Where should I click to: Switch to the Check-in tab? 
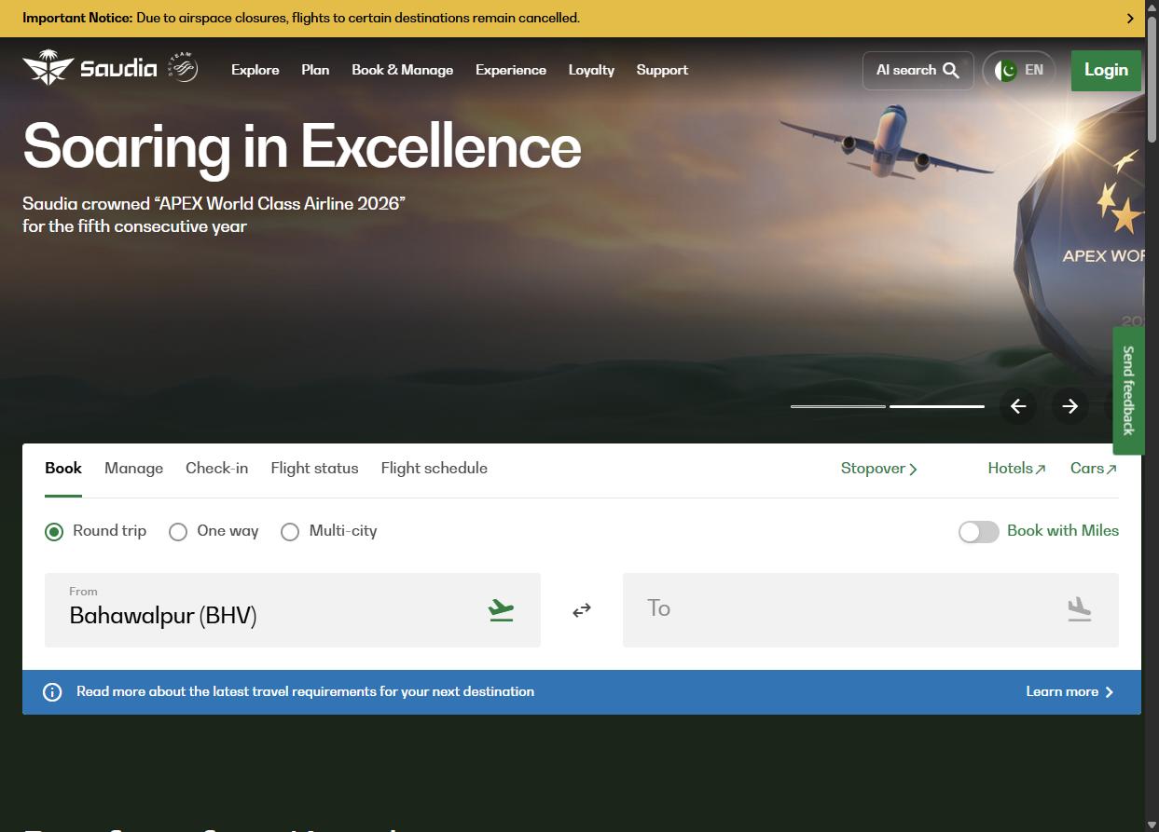tap(217, 469)
